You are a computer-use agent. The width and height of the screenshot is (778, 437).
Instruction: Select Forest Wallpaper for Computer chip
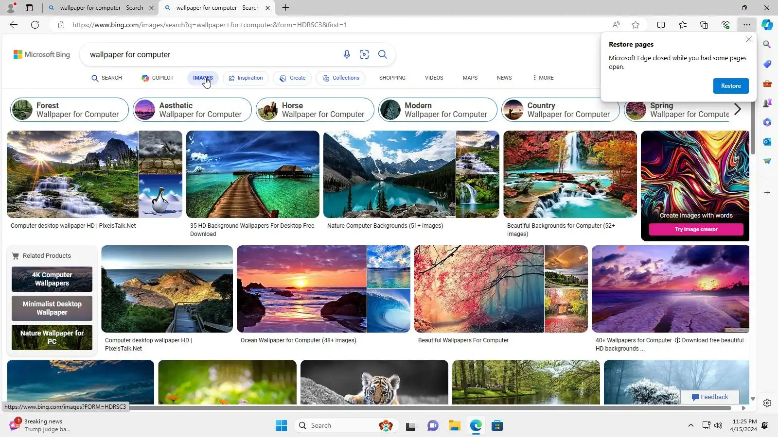click(x=70, y=110)
